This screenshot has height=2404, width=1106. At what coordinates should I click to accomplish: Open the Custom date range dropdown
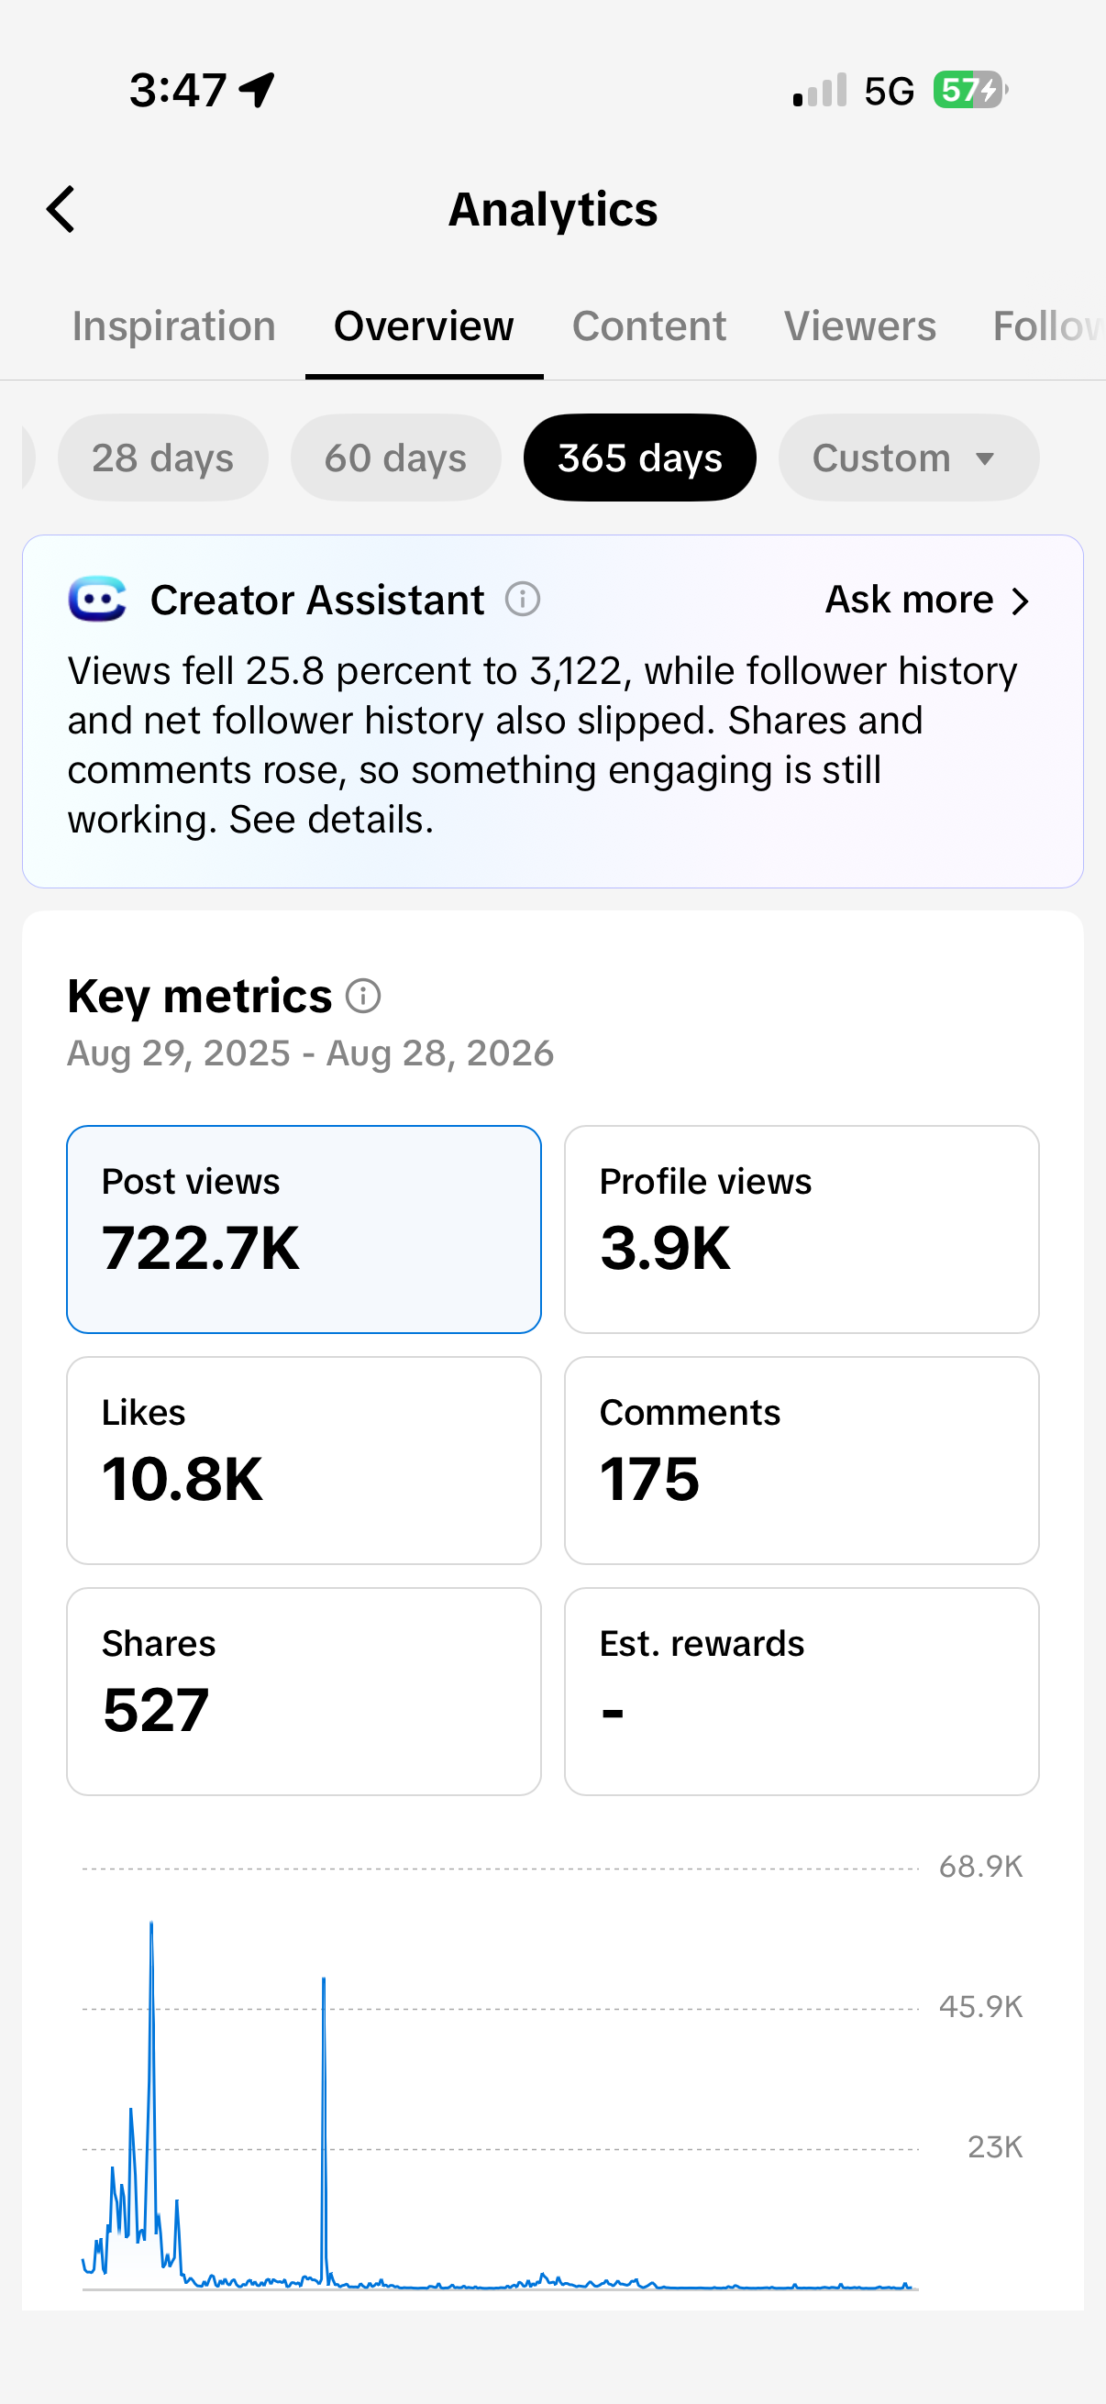[x=908, y=458]
